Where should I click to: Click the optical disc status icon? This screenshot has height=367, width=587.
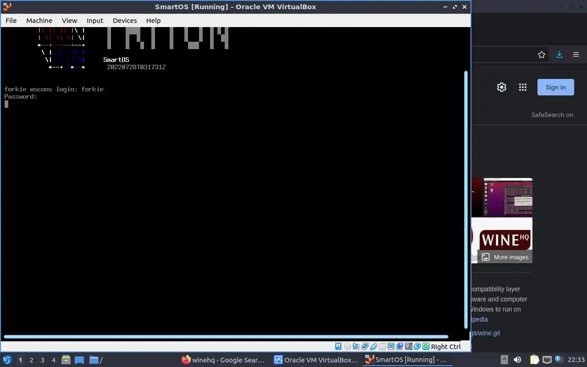click(347, 346)
